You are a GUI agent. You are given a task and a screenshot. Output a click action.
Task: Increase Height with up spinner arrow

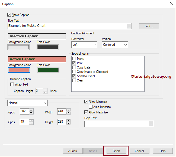pyautogui.click(x=68, y=120)
